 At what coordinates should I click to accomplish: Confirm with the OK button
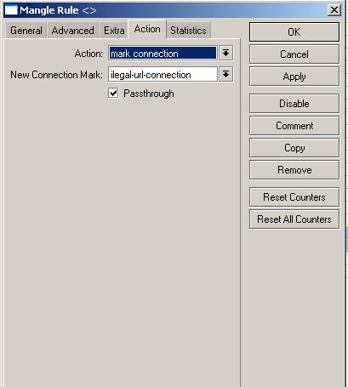click(294, 32)
